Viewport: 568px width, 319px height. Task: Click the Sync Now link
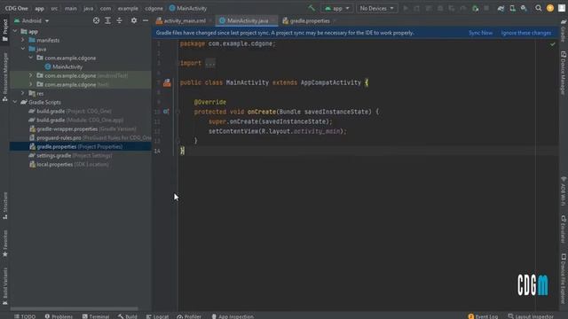click(x=480, y=33)
